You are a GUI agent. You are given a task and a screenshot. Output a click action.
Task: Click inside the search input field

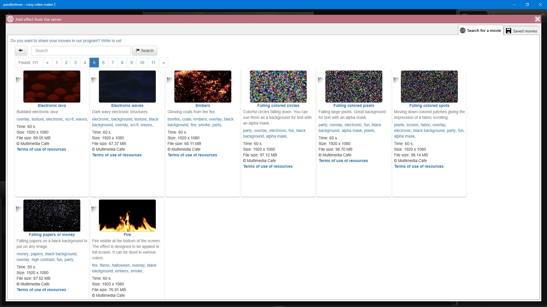(x=81, y=50)
